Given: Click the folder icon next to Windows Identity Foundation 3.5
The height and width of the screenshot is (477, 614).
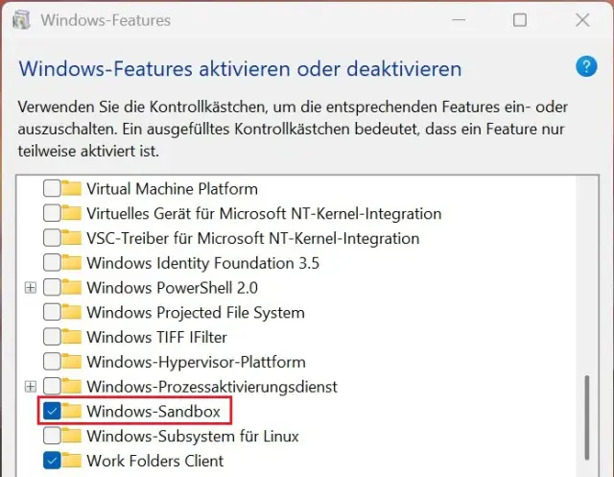Looking at the screenshot, I should click(x=72, y=263).
